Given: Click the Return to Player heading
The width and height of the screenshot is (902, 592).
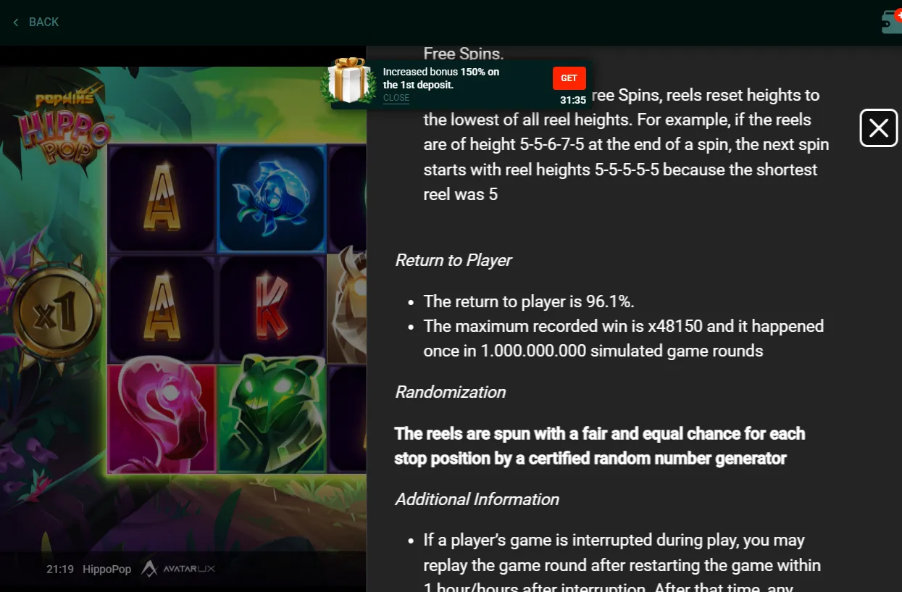Looking at the screenshot, I should [454, 260].
